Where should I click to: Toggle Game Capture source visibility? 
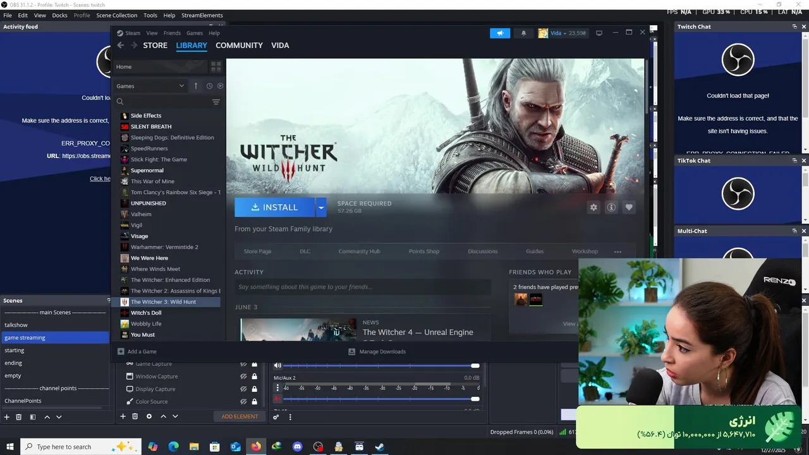(243, 364)
